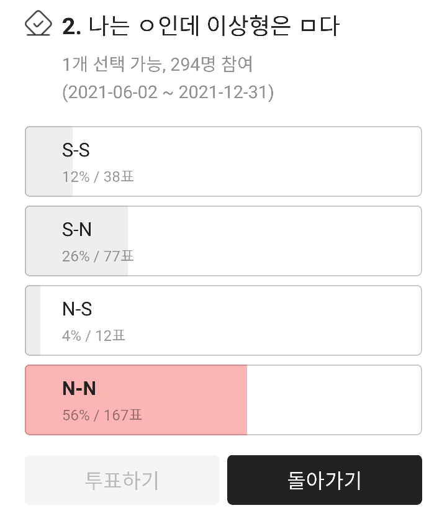
Task: Click the question number 2. in title
Action: tap(72, 26)
